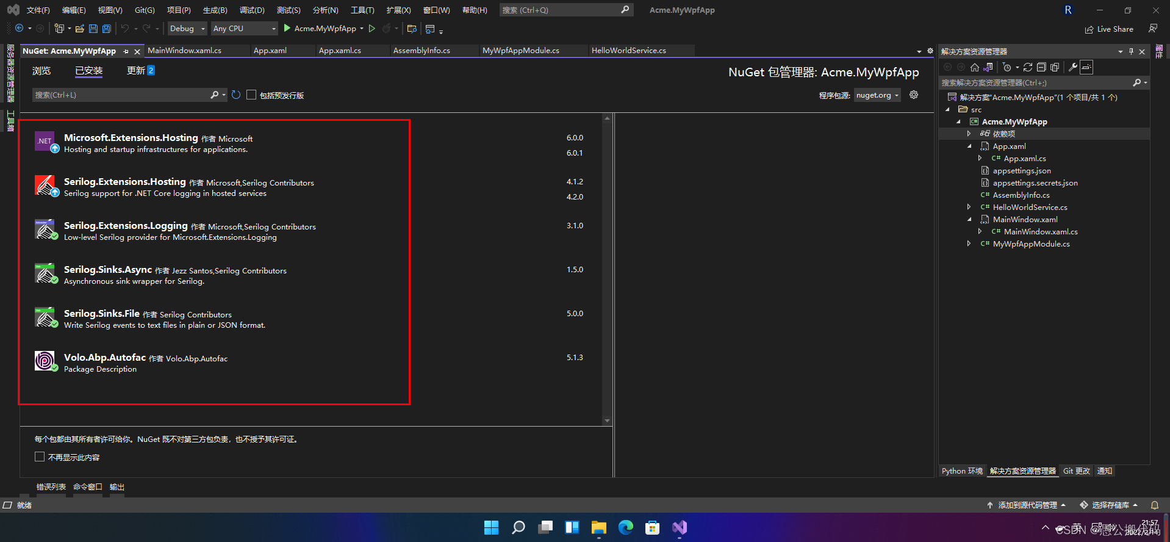This screenshot has height=542, width=1170.
Task: Collapse the MainWindow.xaml node
Action: pos(969,219)
